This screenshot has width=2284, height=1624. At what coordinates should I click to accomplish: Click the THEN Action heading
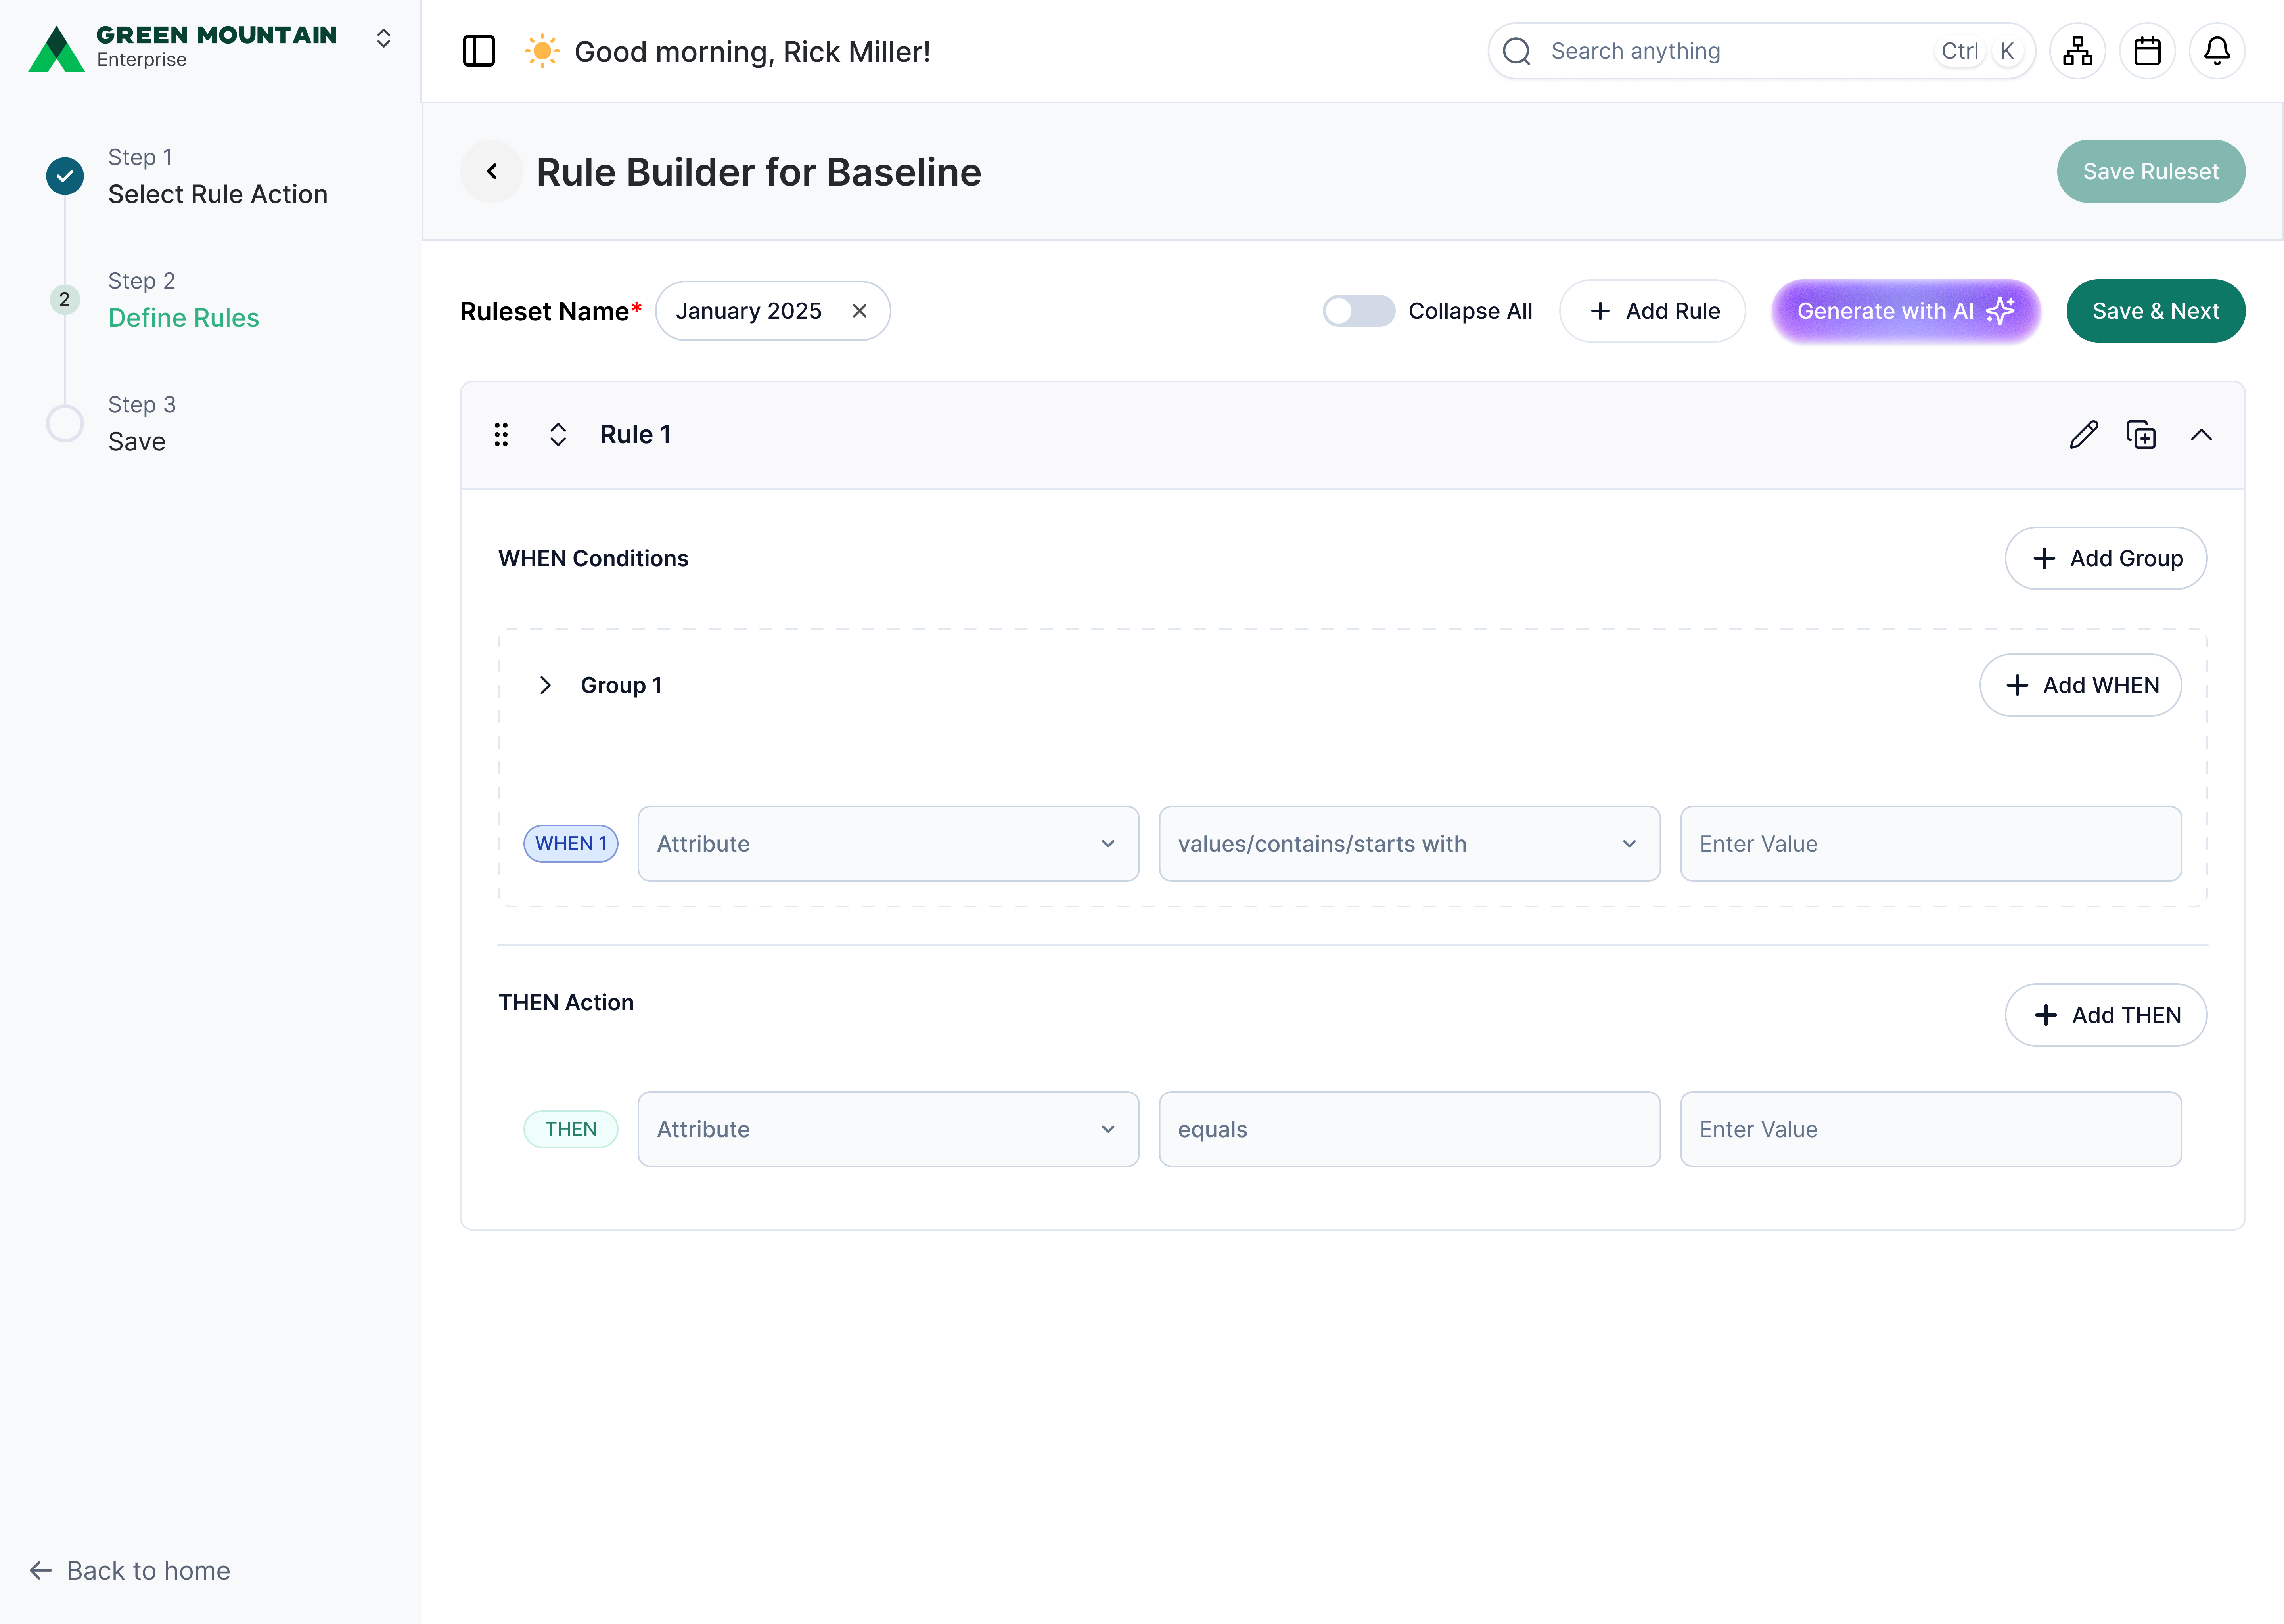[566, 1002]
